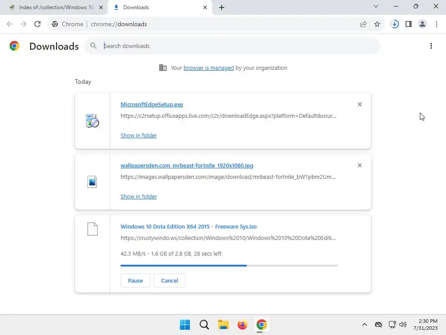Toggle the Chrome side panel

(409, 24)
